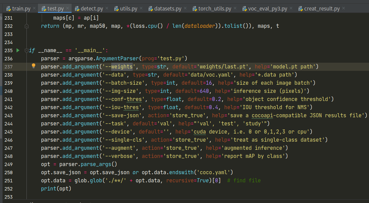This screenshot has height=203, width=369.
Task: Click the dataloader parameter on line 232
Action: click(x=200, y=26)
